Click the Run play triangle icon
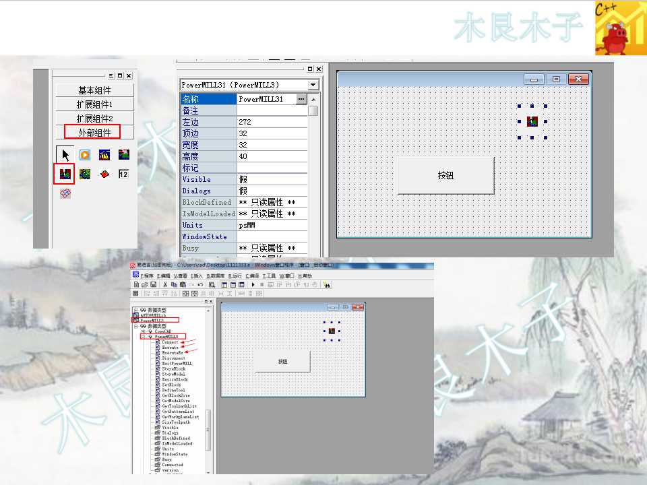The height and width of the screenshot is (485, 647). (253, 284)
